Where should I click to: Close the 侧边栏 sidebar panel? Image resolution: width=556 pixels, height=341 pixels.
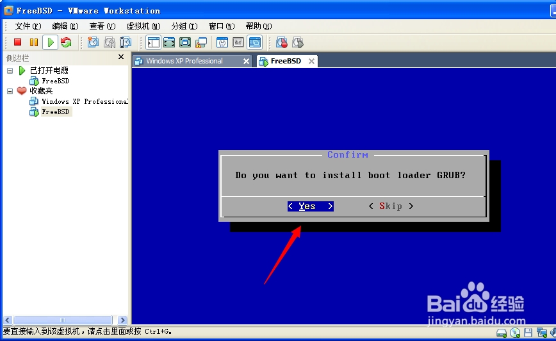coord(121,57)
